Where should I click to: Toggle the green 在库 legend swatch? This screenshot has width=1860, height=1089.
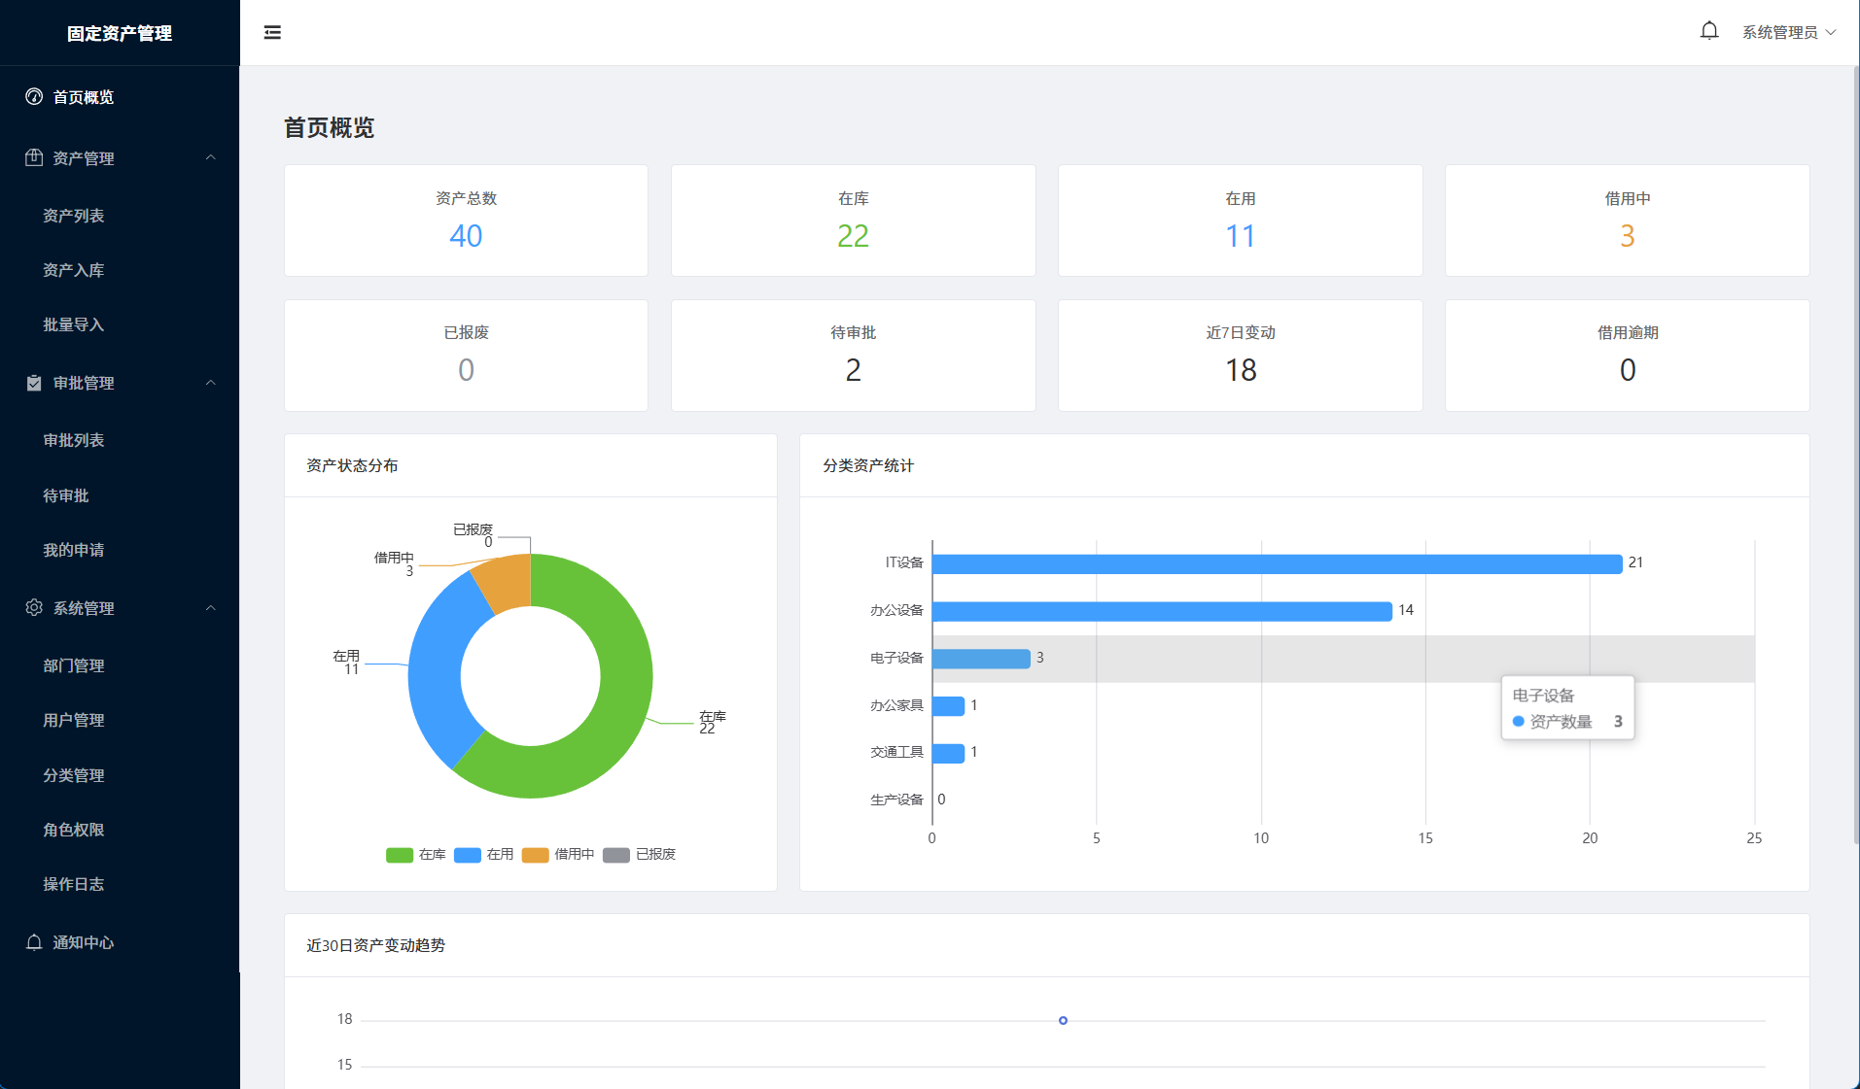tap(400, 855)
